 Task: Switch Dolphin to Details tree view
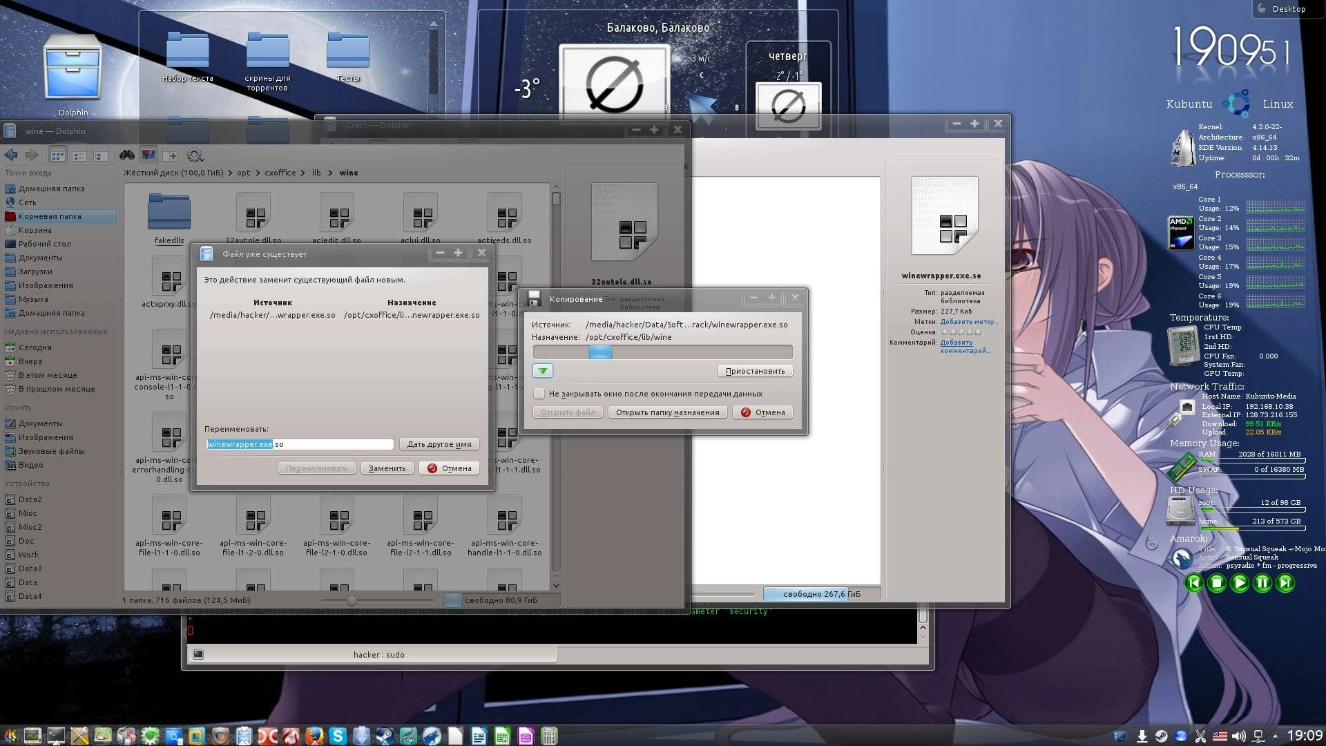101,155
